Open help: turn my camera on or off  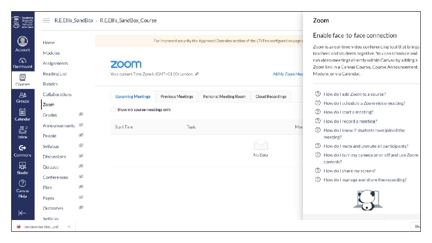[x=371, y=158]
